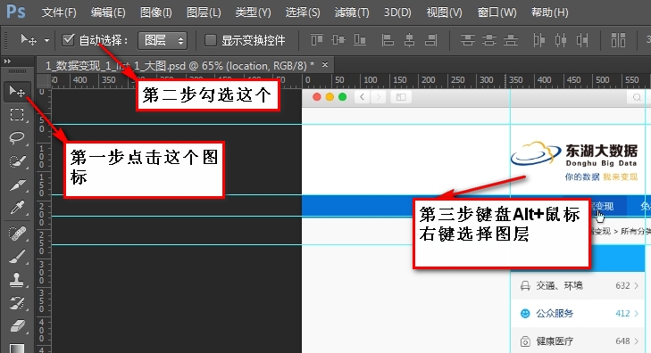
Task: Open the 编辑(E) menu
Action: click(x=108, y=12)
